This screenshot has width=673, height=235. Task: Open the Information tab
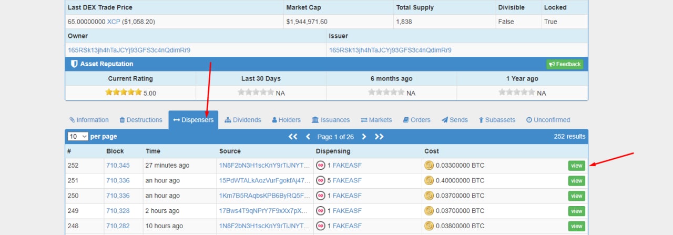pos(89,120)
